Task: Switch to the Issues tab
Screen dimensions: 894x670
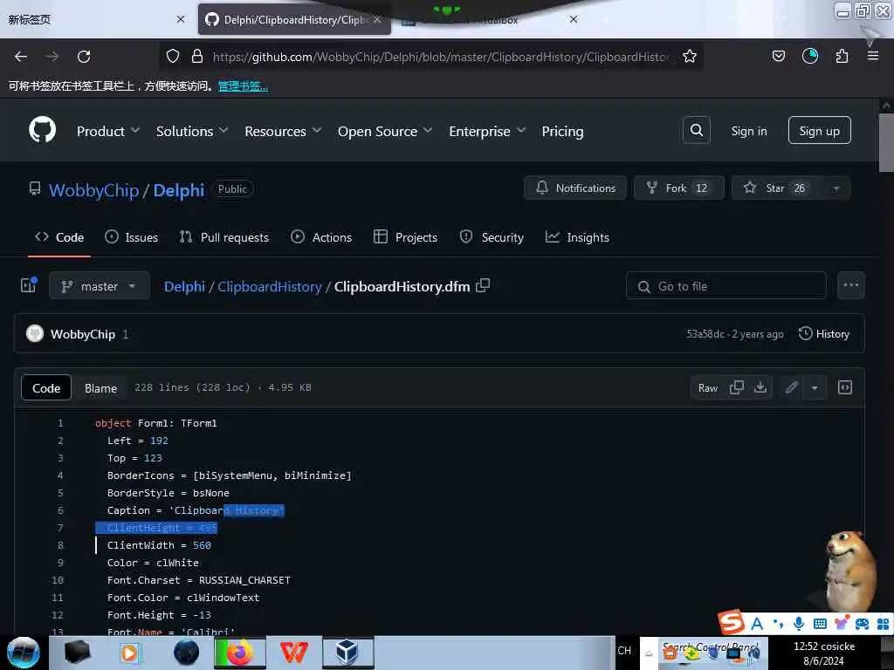Action: [132, 237]
